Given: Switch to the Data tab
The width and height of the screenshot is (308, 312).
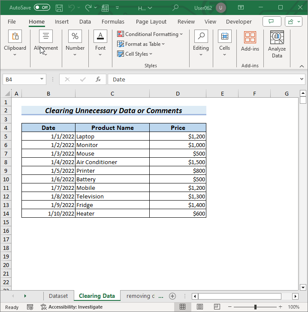Looking at the screenshot, I should point(85,21).
